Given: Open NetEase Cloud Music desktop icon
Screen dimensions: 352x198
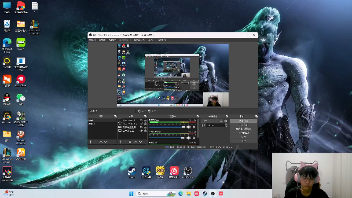Looking at the screenshot, I should tap(174, 171).
